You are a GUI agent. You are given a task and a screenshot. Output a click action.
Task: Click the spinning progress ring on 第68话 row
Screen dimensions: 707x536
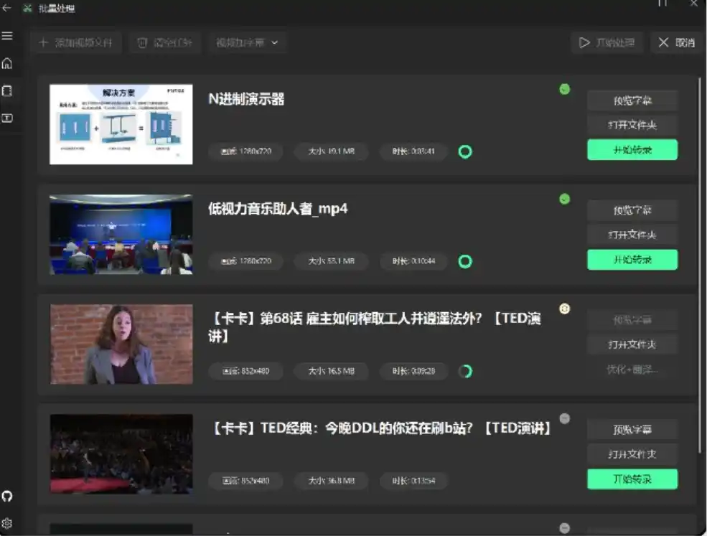pos(465,371)
